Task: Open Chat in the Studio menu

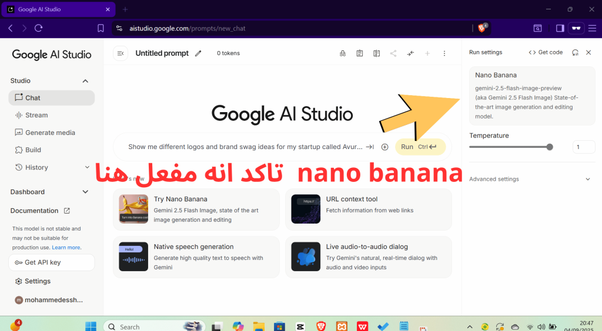Action: [52, 97]
